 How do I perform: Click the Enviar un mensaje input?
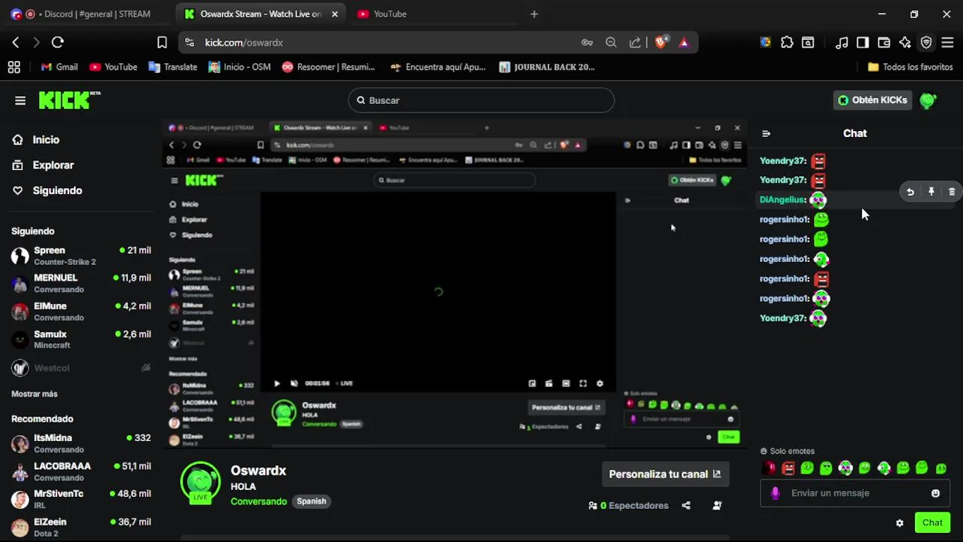pos(854,493)
